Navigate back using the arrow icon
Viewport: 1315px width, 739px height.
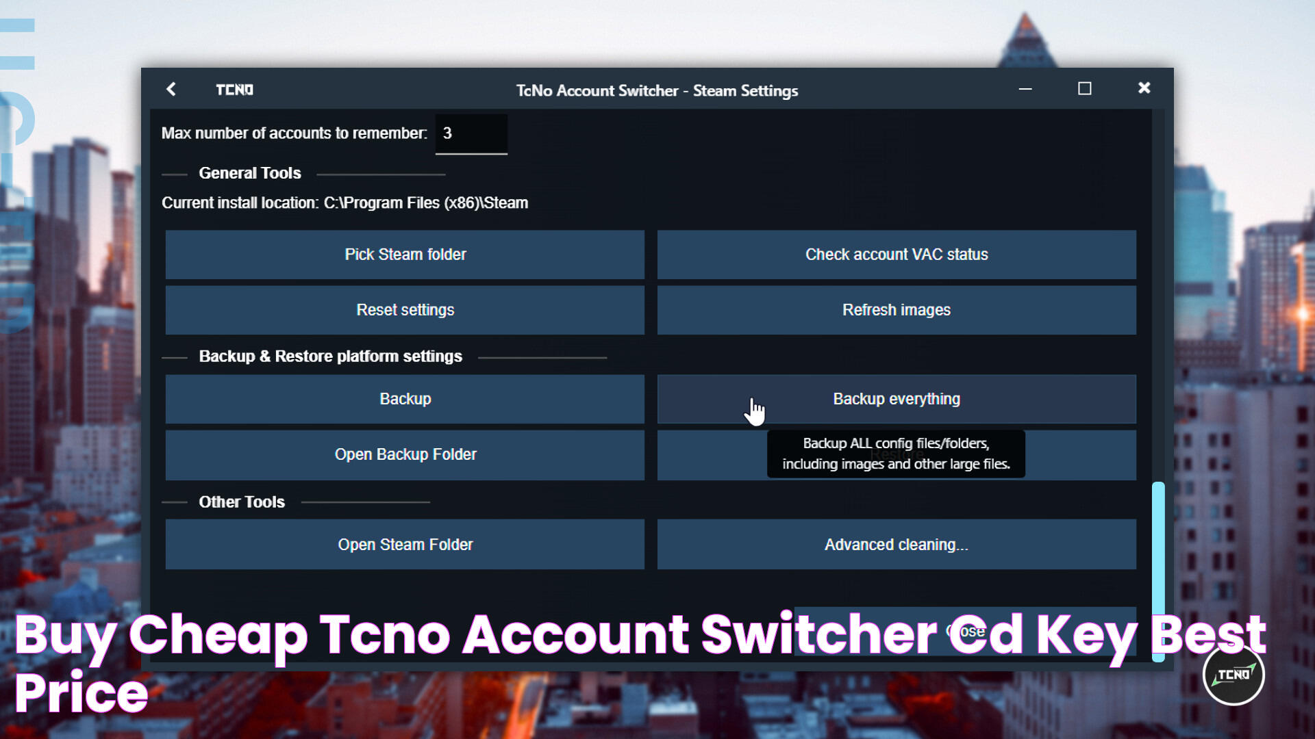[172, 90]
